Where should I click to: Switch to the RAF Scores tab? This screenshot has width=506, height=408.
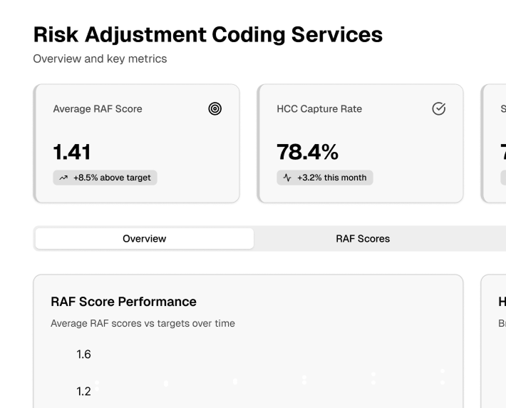363,239
